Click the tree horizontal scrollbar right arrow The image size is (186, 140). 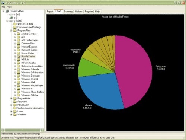click(x=42, y=130)
